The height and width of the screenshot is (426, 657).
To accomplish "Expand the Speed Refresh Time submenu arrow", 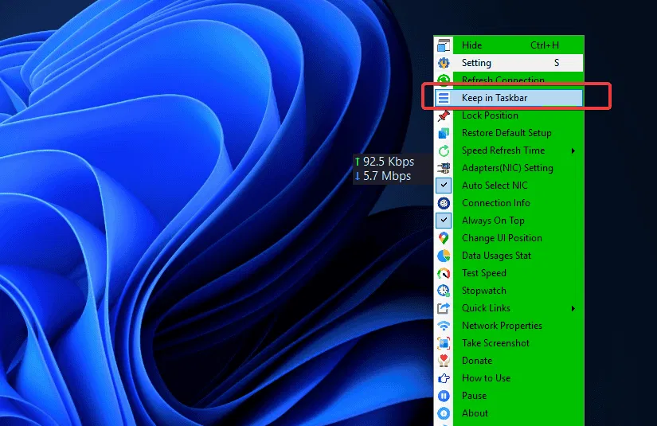I will click(x=573, y=150).
